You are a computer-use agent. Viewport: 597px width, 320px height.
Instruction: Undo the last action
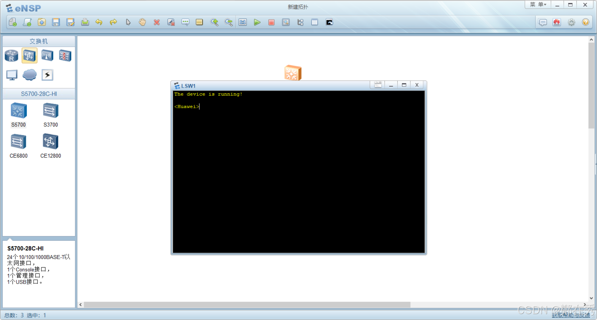(x=99, y=22)
